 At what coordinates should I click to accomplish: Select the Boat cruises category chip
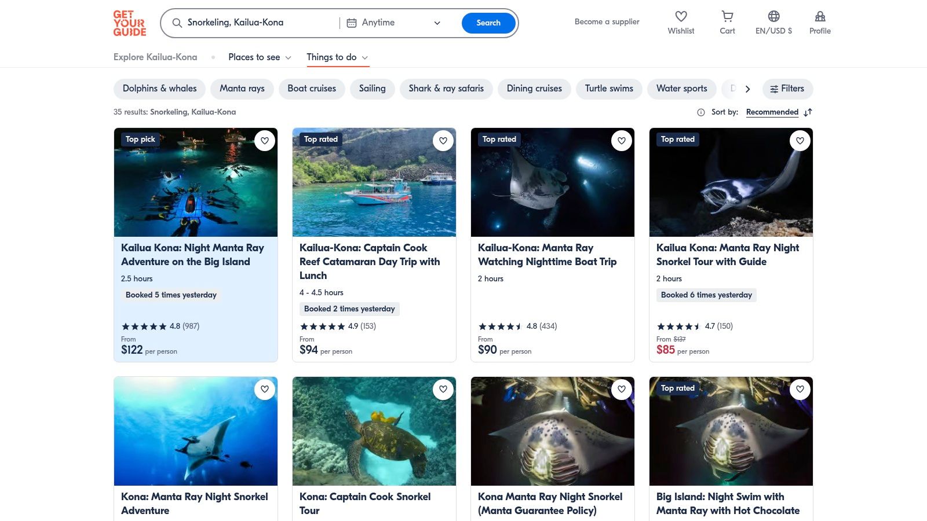312,89
